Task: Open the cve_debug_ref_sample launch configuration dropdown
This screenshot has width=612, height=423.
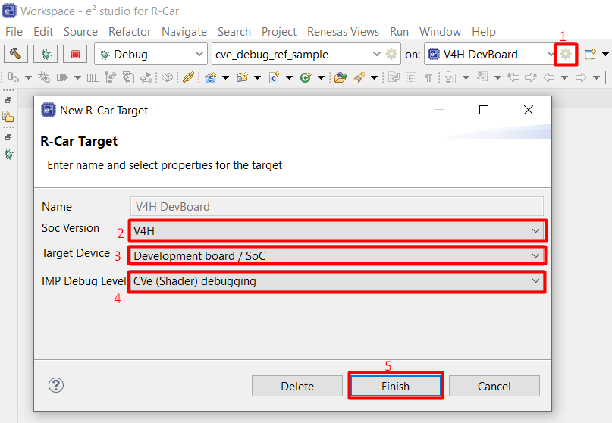Action: click(x=297, y=54)
